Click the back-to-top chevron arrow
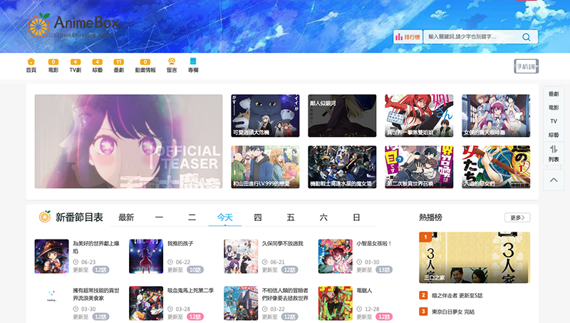This screenshot has width=570, height=323. click(x=554, y=180)
